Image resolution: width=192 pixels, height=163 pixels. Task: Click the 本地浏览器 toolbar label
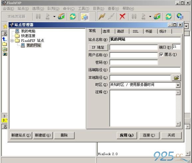click(x=16, y=16)
